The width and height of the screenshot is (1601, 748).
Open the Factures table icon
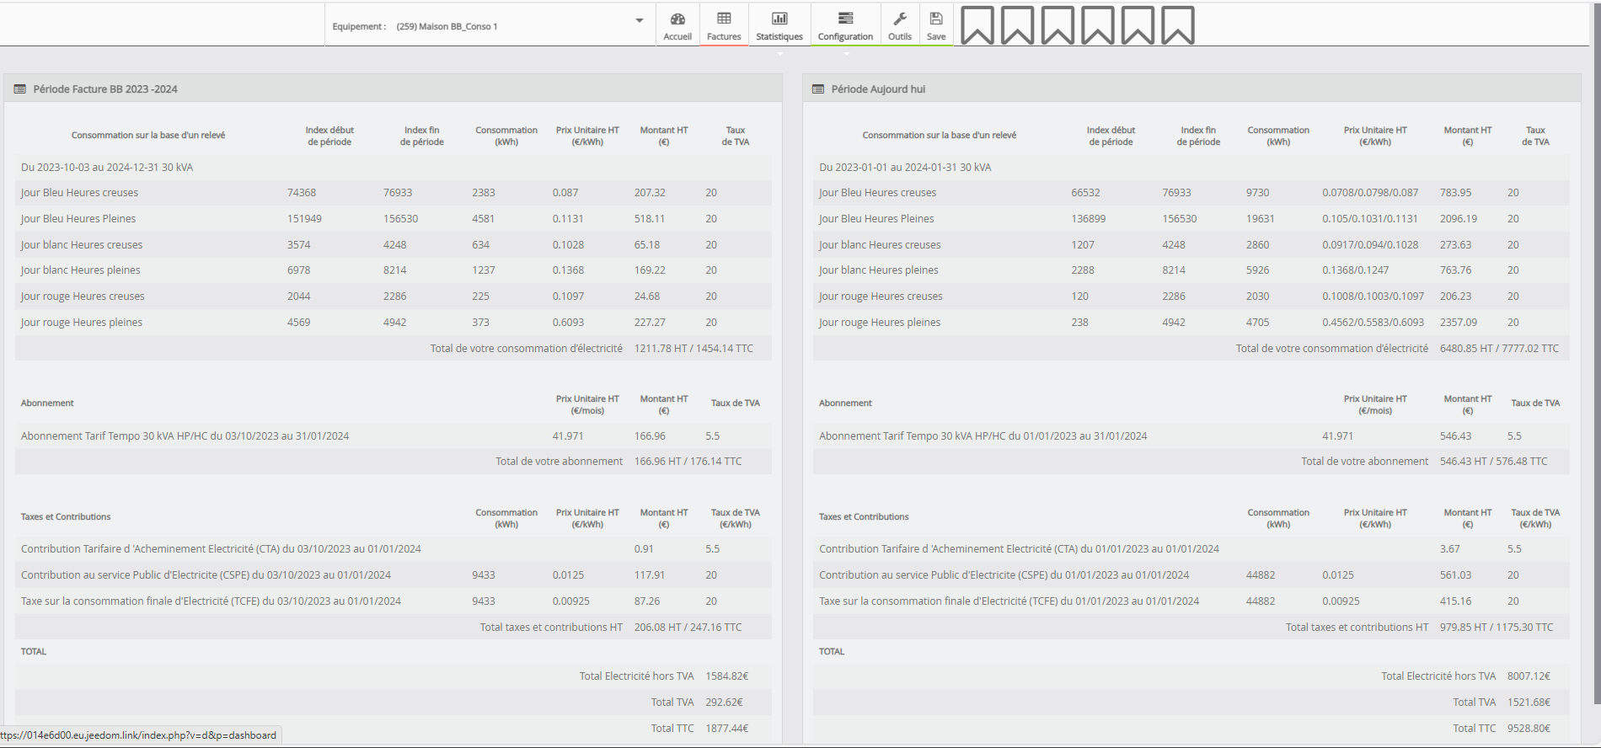coord(724,19)
